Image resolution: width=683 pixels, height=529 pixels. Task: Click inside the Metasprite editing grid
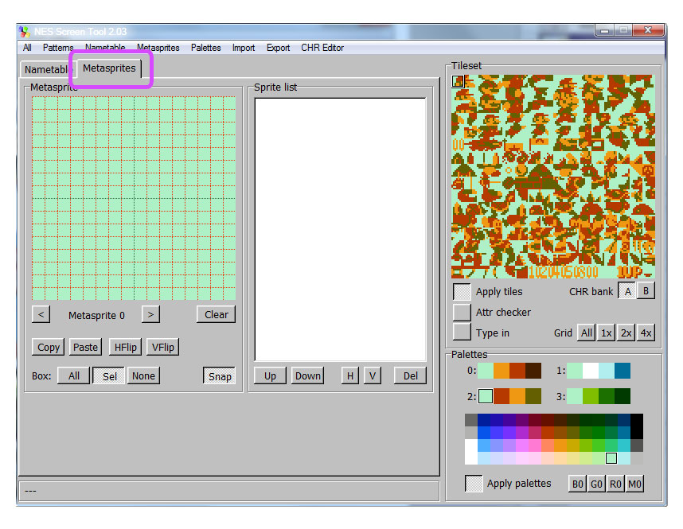tap(134, 198)
